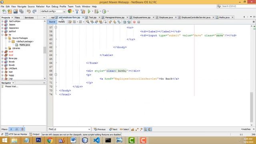Click Find Next Occurrence editor icon
Screen dimensions: 256x144
pyautogui.click(x=96, y=22)
